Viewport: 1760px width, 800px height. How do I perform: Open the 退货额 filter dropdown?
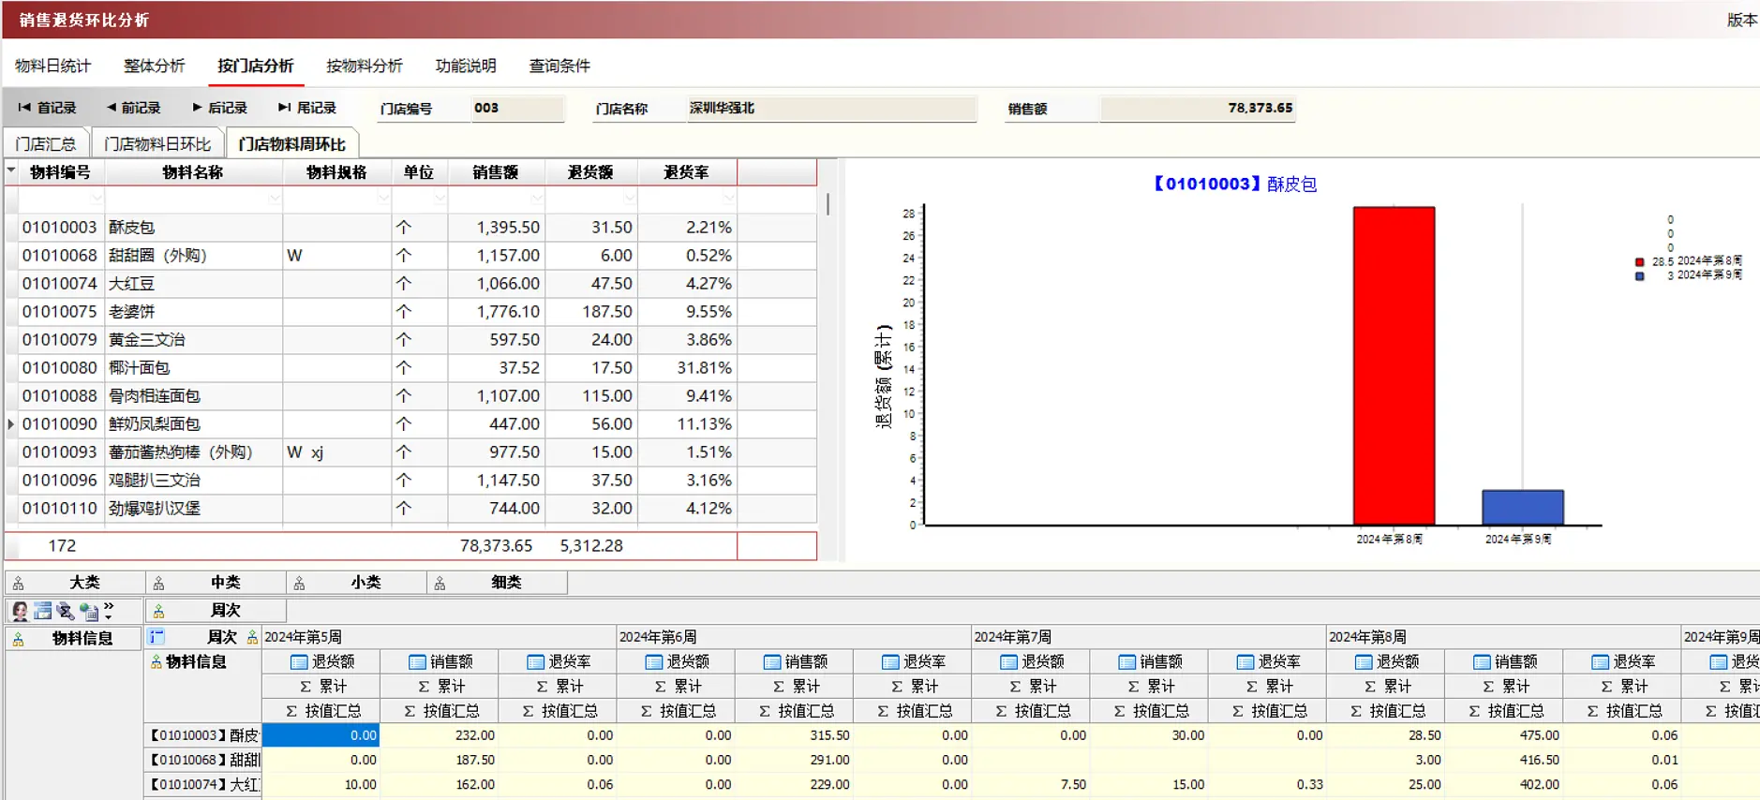tap(630, 199)
